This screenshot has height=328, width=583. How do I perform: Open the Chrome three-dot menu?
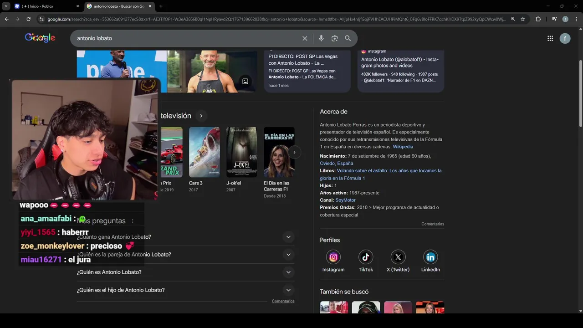(x=576, y=19)
